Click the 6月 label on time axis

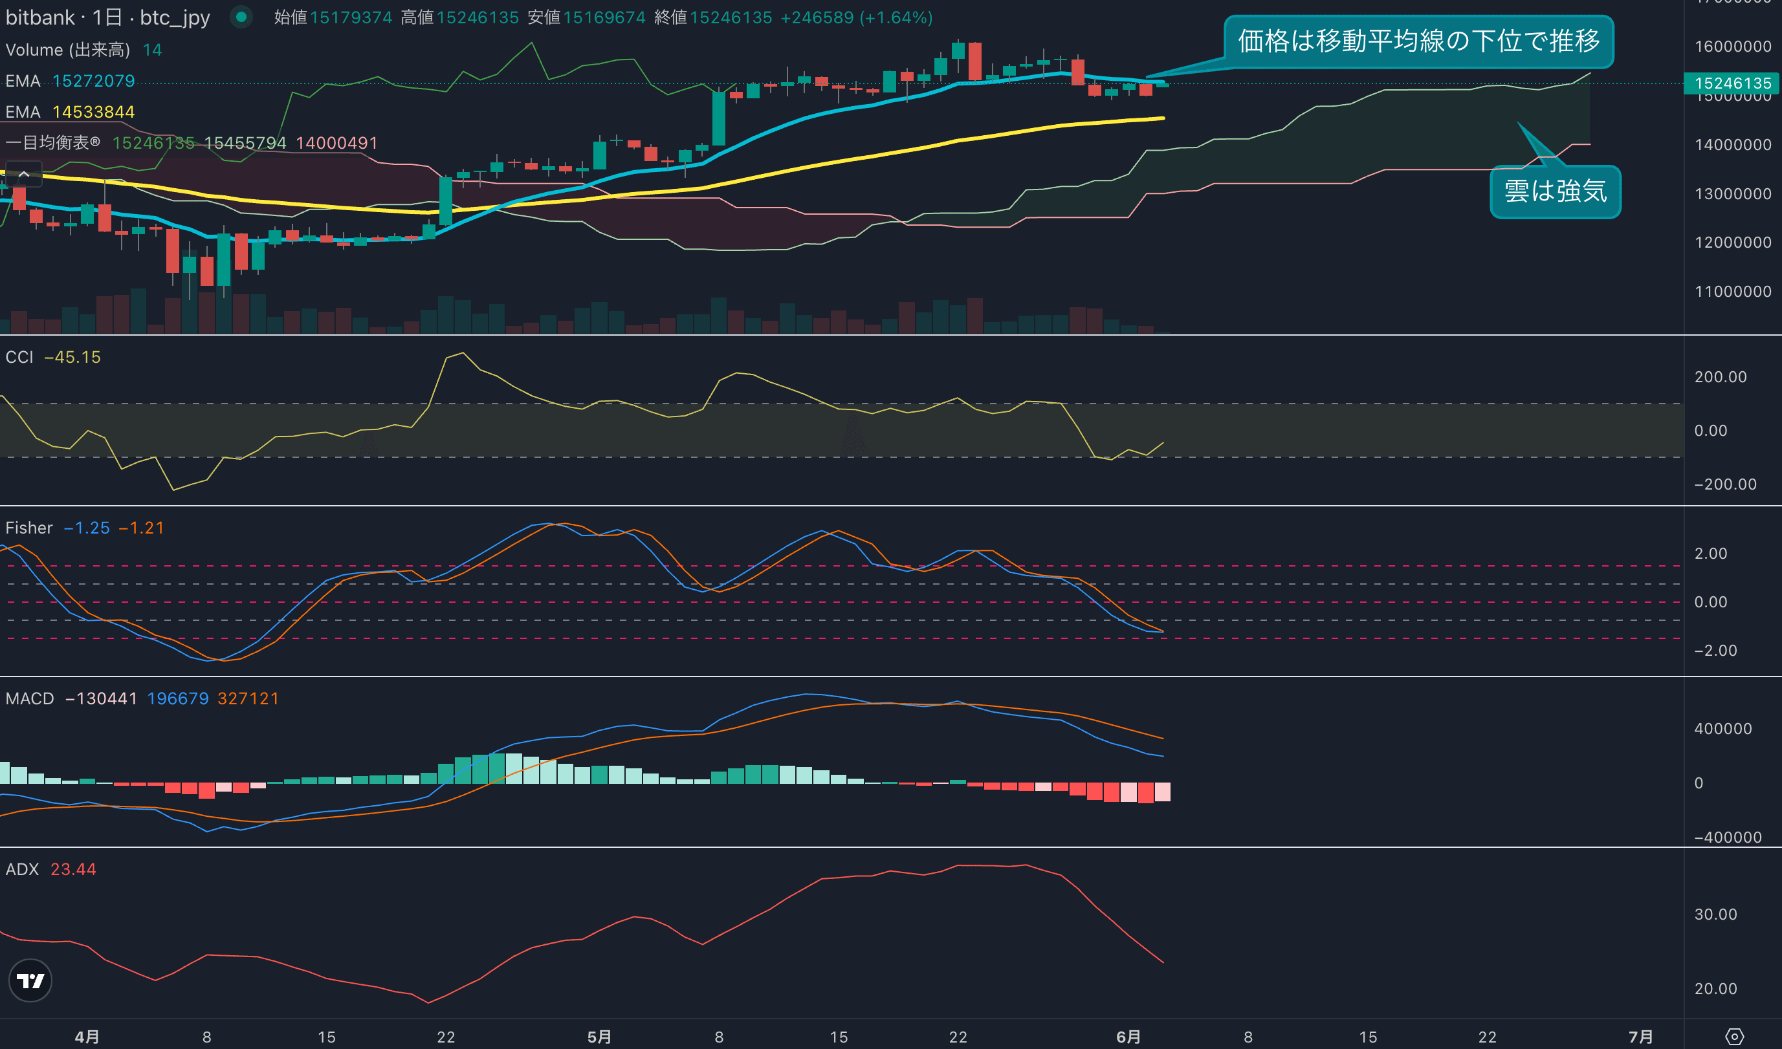click(x=1128, y=1036)
